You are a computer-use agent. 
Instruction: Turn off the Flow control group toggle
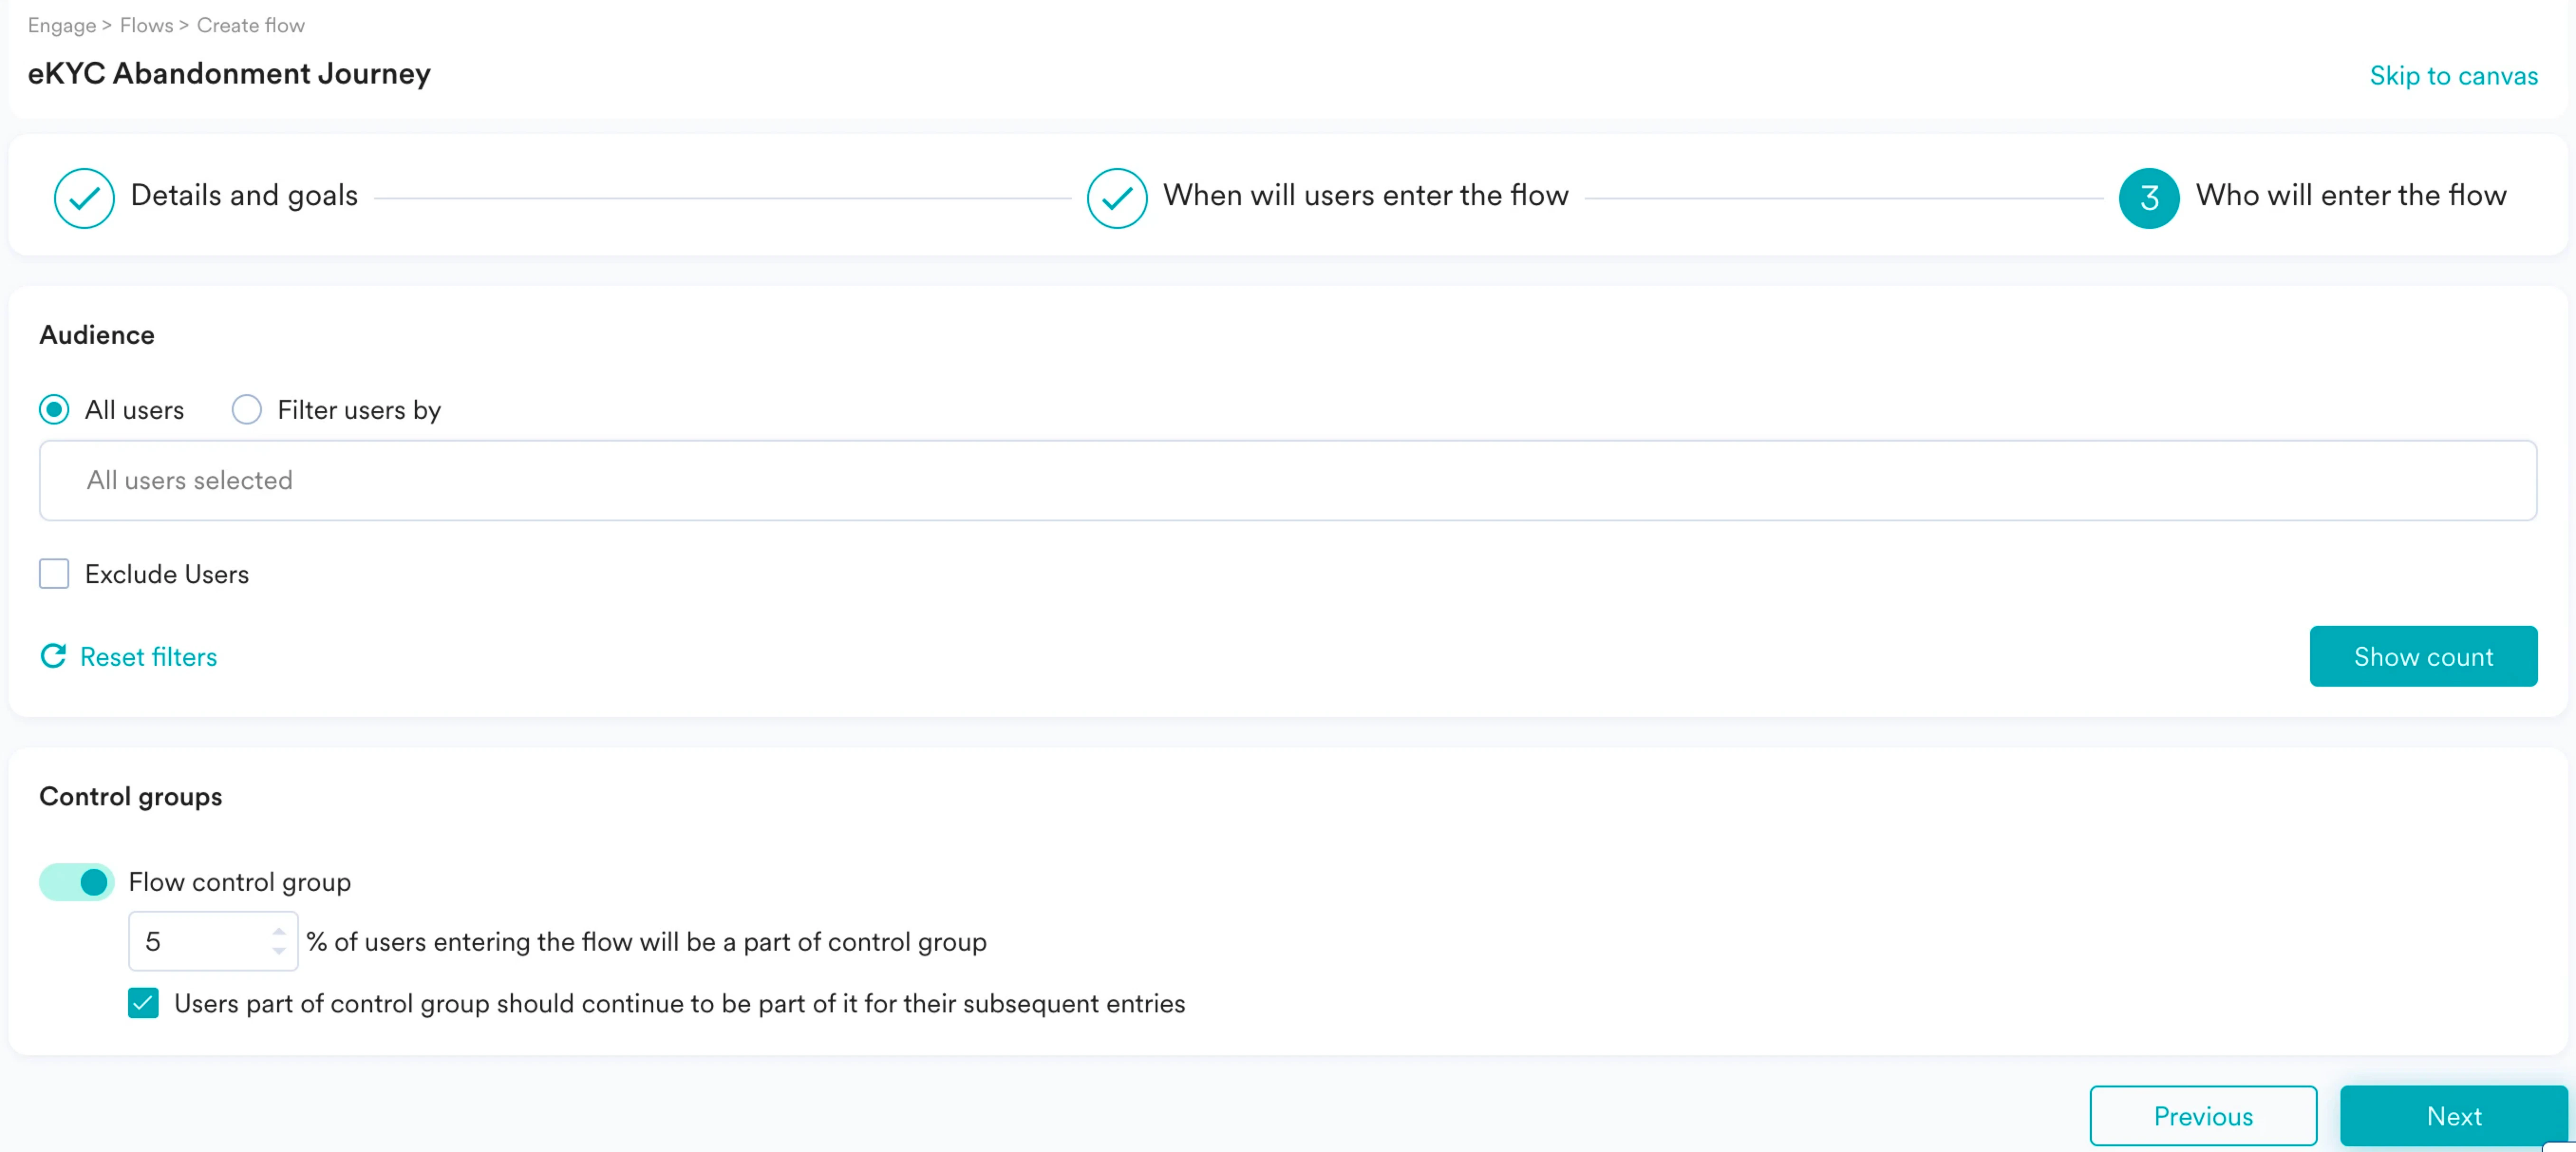point(77,882)
